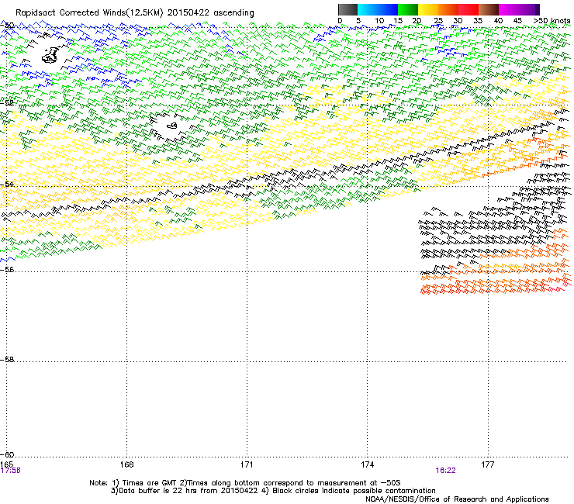
Task: Click the yellow 20–25 knots legend segment
Action: pyautogui.click(x=428, y=9)
